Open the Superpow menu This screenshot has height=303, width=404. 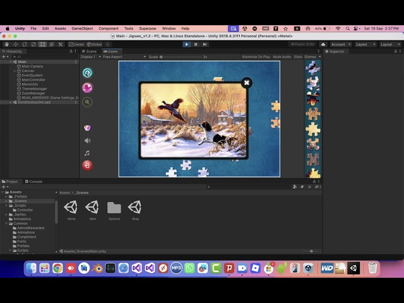click(148, 28)
